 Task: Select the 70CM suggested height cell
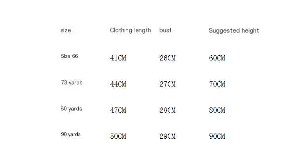(x=217, y=84)
